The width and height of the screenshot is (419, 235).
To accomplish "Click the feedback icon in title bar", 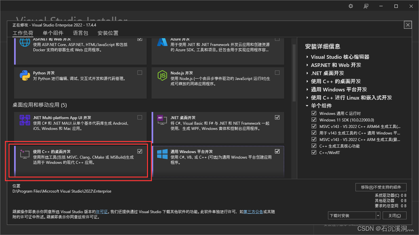I will tap(366, 6).
